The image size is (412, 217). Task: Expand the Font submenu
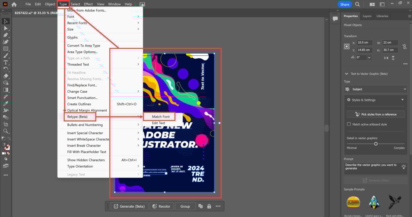138,16
